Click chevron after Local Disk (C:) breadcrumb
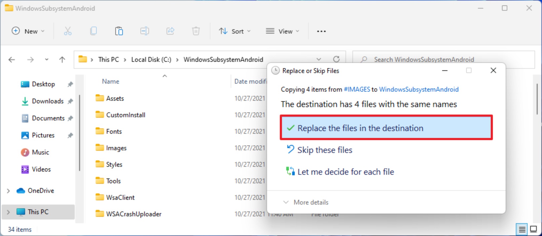This screenshot has width=542, height=236. point(177,60)
